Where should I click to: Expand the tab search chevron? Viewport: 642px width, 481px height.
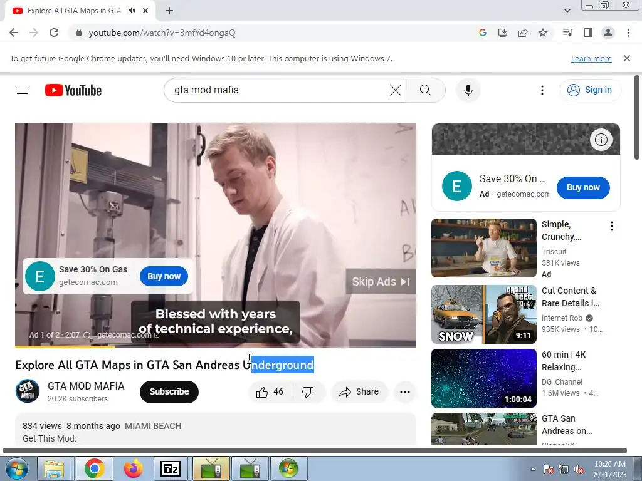coord(567,11)
